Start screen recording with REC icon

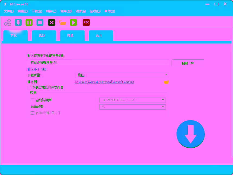(86, 22)
